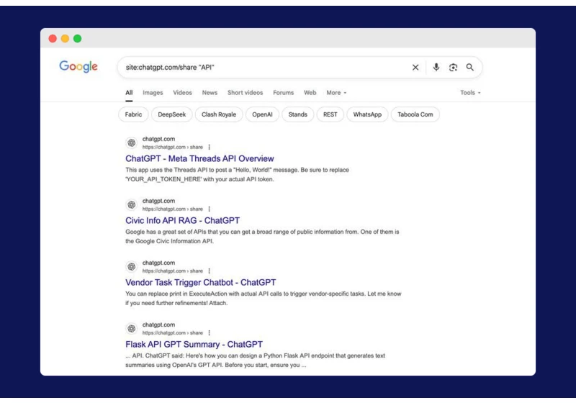This screenshot has height=403, width=576.
Task: Click chatgpt.com site name above Civic Info result
Action: pyautogui.click(x=158, y=201)
